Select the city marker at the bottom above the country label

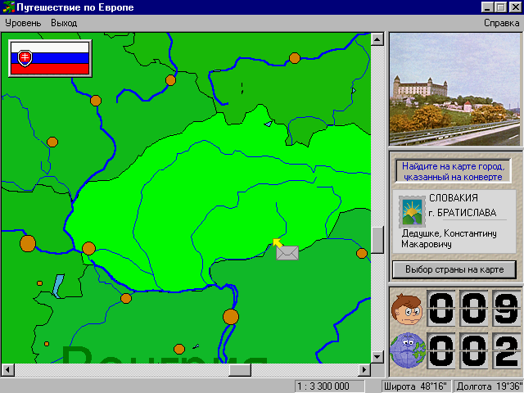179,350
